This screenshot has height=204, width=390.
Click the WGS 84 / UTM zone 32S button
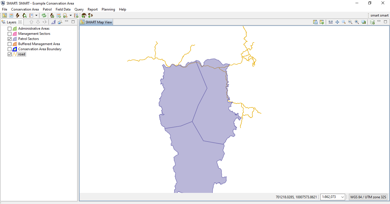pyautogui.click(x=368, y=197)
